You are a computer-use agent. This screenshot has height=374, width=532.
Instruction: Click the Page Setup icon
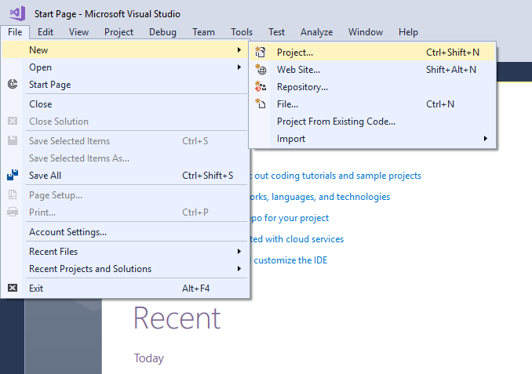(x=13, y=194)
